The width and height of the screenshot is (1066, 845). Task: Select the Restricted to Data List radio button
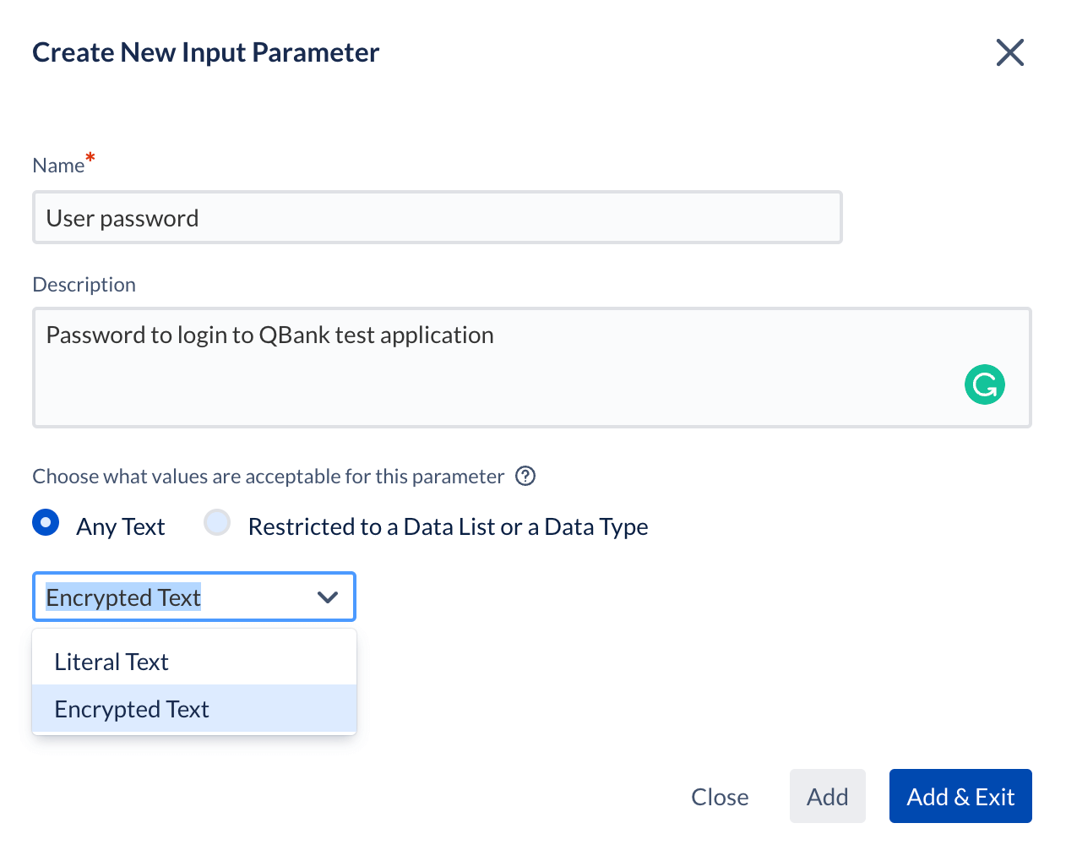[217, 523]
